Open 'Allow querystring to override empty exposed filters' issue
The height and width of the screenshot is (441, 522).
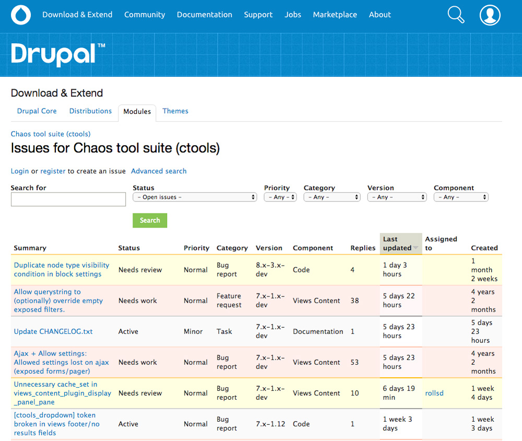pyautogui.click(x=58, y=301)
